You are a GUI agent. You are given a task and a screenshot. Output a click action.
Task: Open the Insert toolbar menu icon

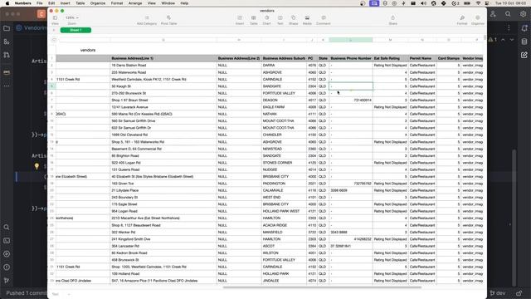[x=240, y=18]
